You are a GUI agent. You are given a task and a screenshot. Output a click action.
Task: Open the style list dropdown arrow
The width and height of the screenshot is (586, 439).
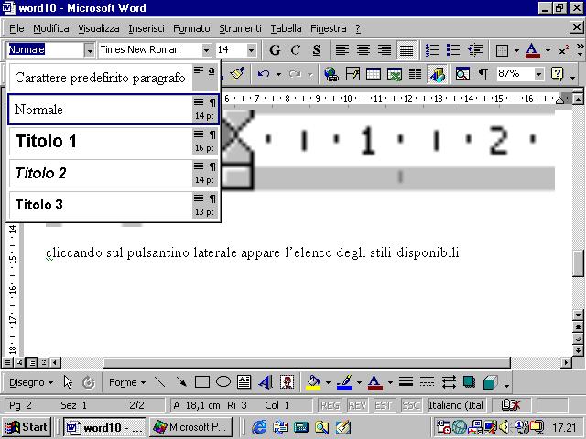(90, 50)
